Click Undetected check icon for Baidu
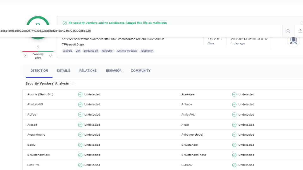303x170 pixels. click(x=80, y=145)
